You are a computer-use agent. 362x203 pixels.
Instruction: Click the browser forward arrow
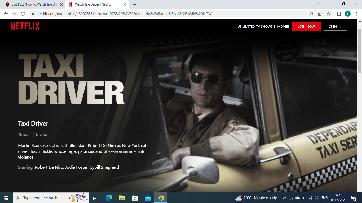point(14,14)
